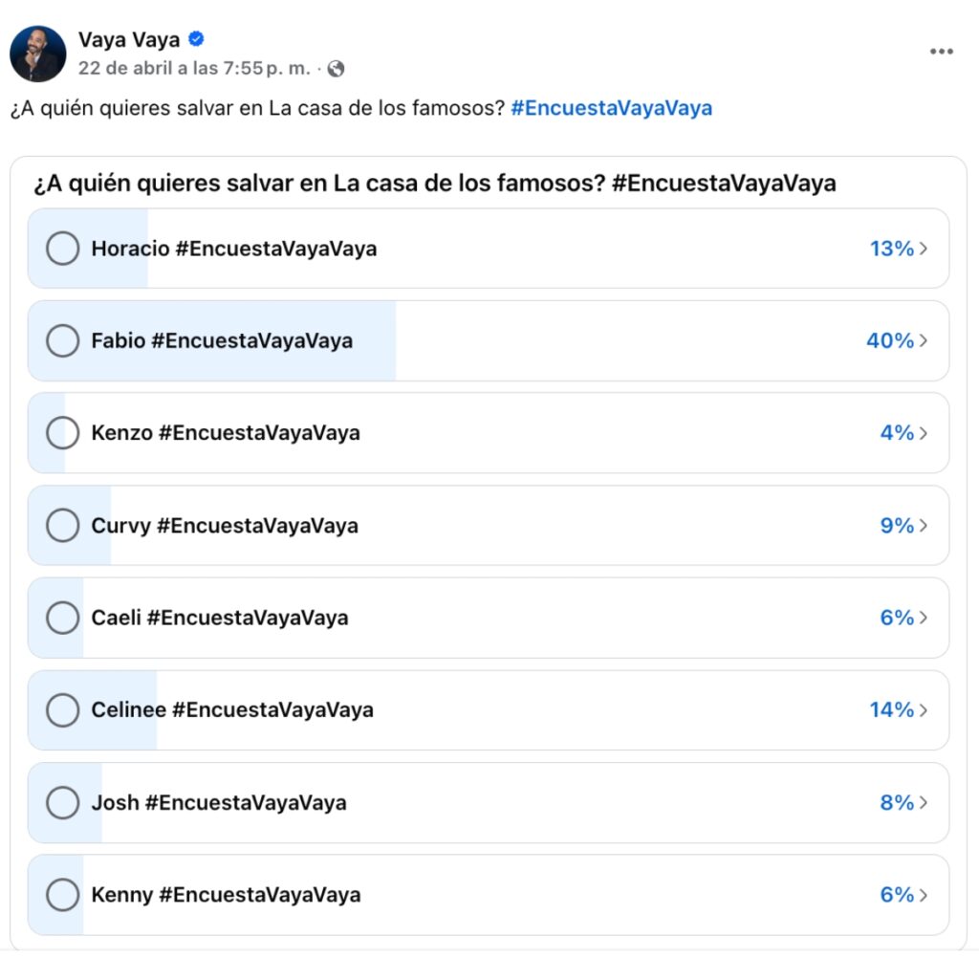Show voters chevron next to Kenzo 4%
Viewport: 979px width, 979px height.
924,433
